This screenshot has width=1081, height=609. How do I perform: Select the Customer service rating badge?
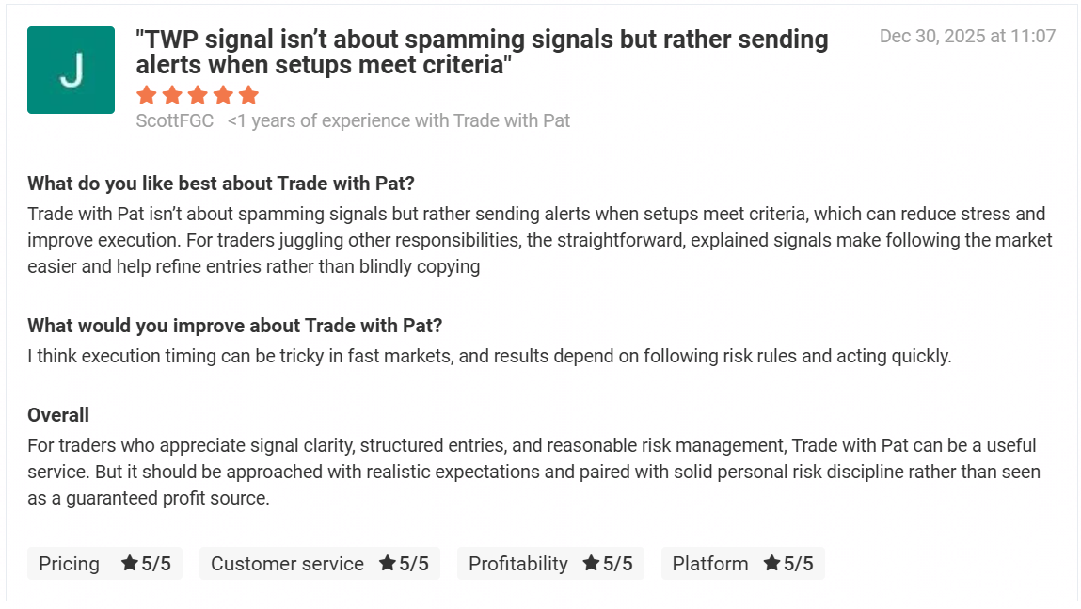319,563
